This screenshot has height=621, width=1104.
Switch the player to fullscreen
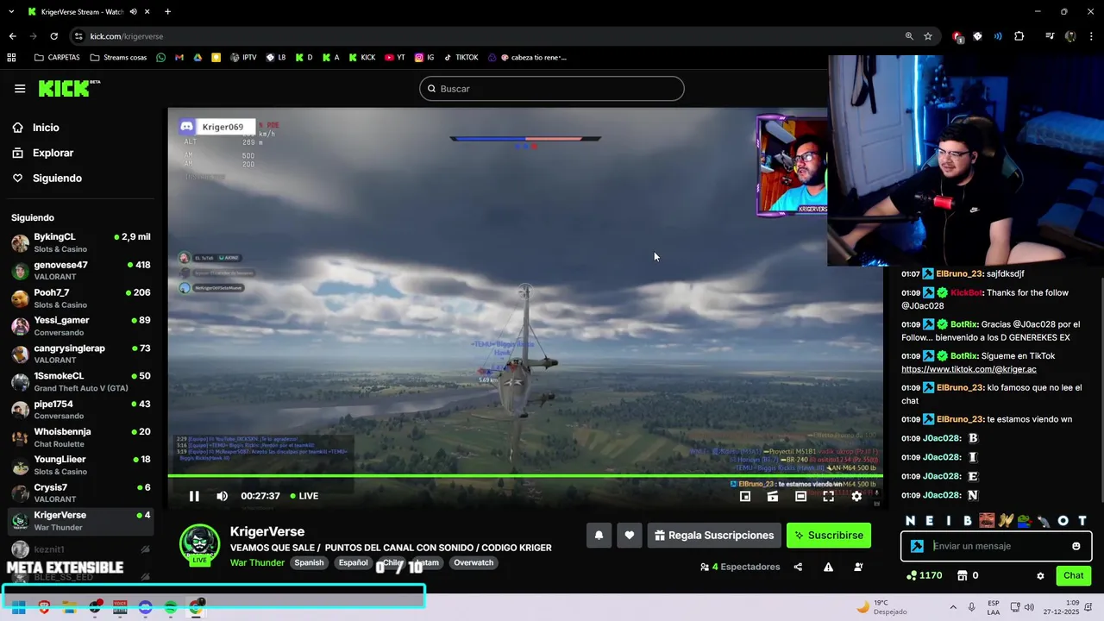point(828,496)
